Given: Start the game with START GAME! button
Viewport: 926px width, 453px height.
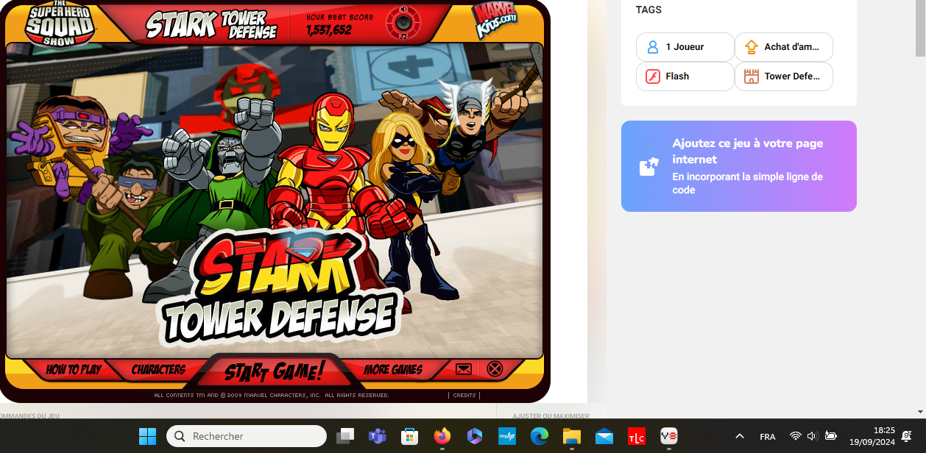Looking at the screenshot, I should tap(274, 371).
